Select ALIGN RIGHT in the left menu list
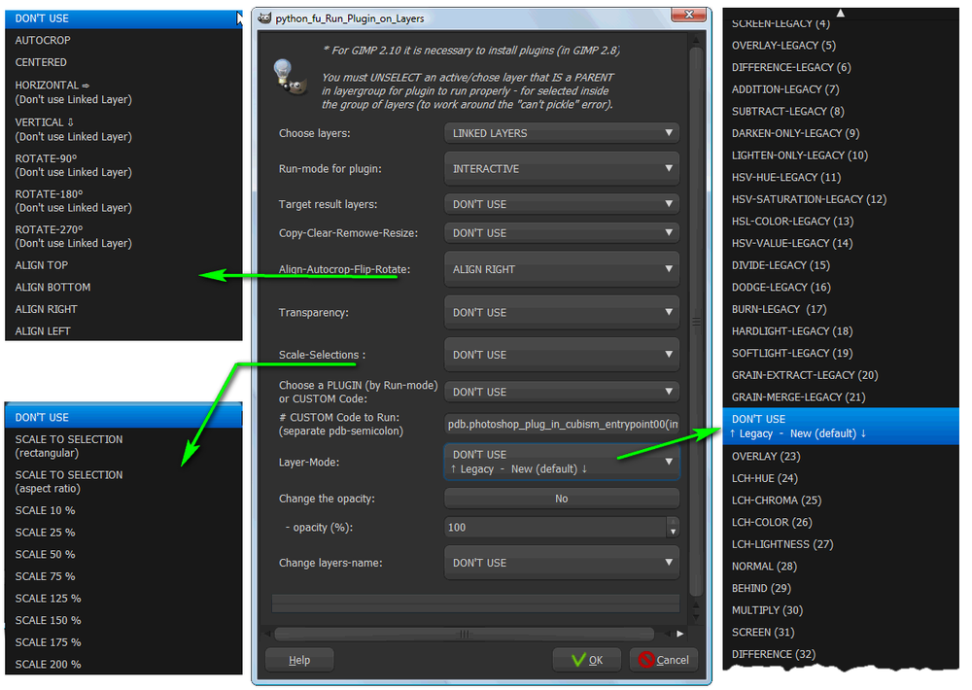The image size is (972, 690). (x=123, y=309)
